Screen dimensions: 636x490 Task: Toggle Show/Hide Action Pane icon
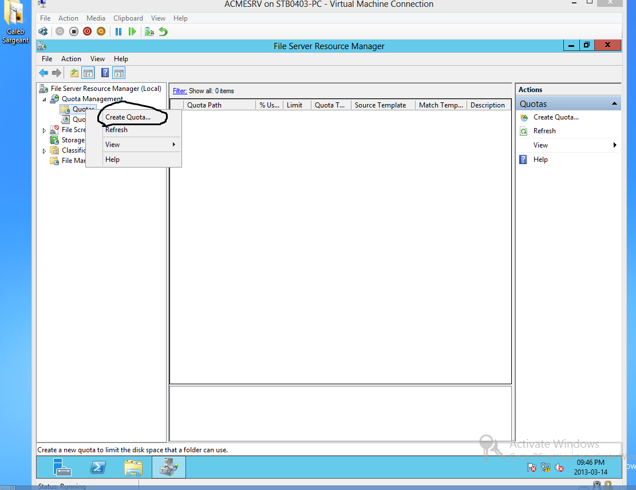click(x=119, y=73)
